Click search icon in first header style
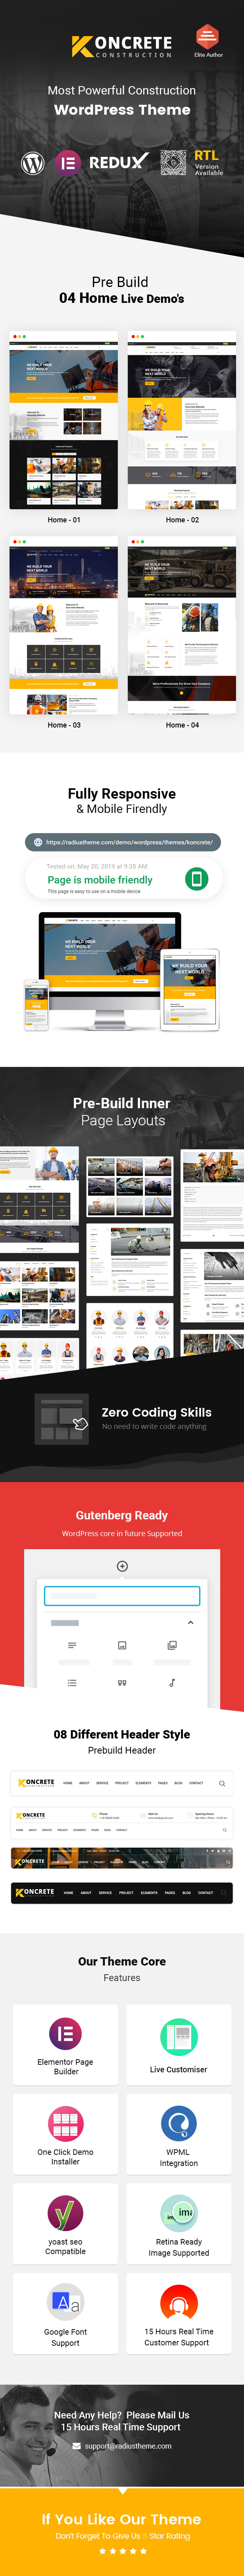 coord(222,1782)
